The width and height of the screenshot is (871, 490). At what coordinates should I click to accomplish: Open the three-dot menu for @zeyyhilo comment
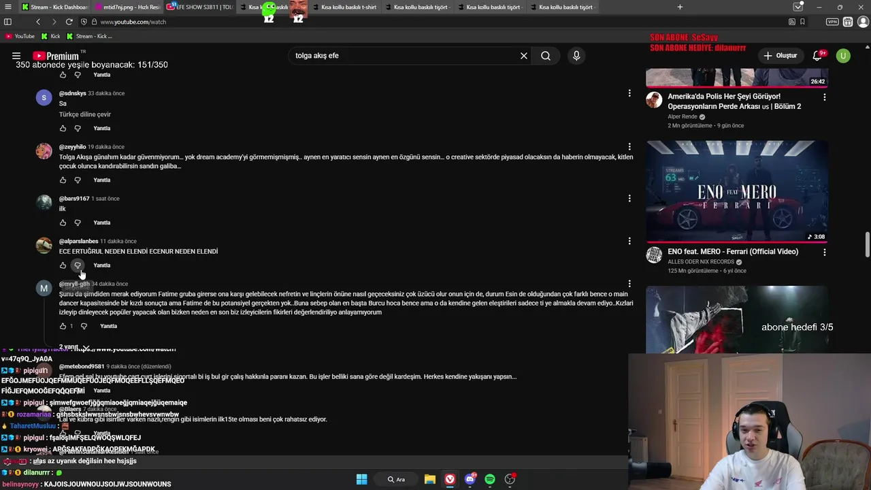[x=629, y=146]
